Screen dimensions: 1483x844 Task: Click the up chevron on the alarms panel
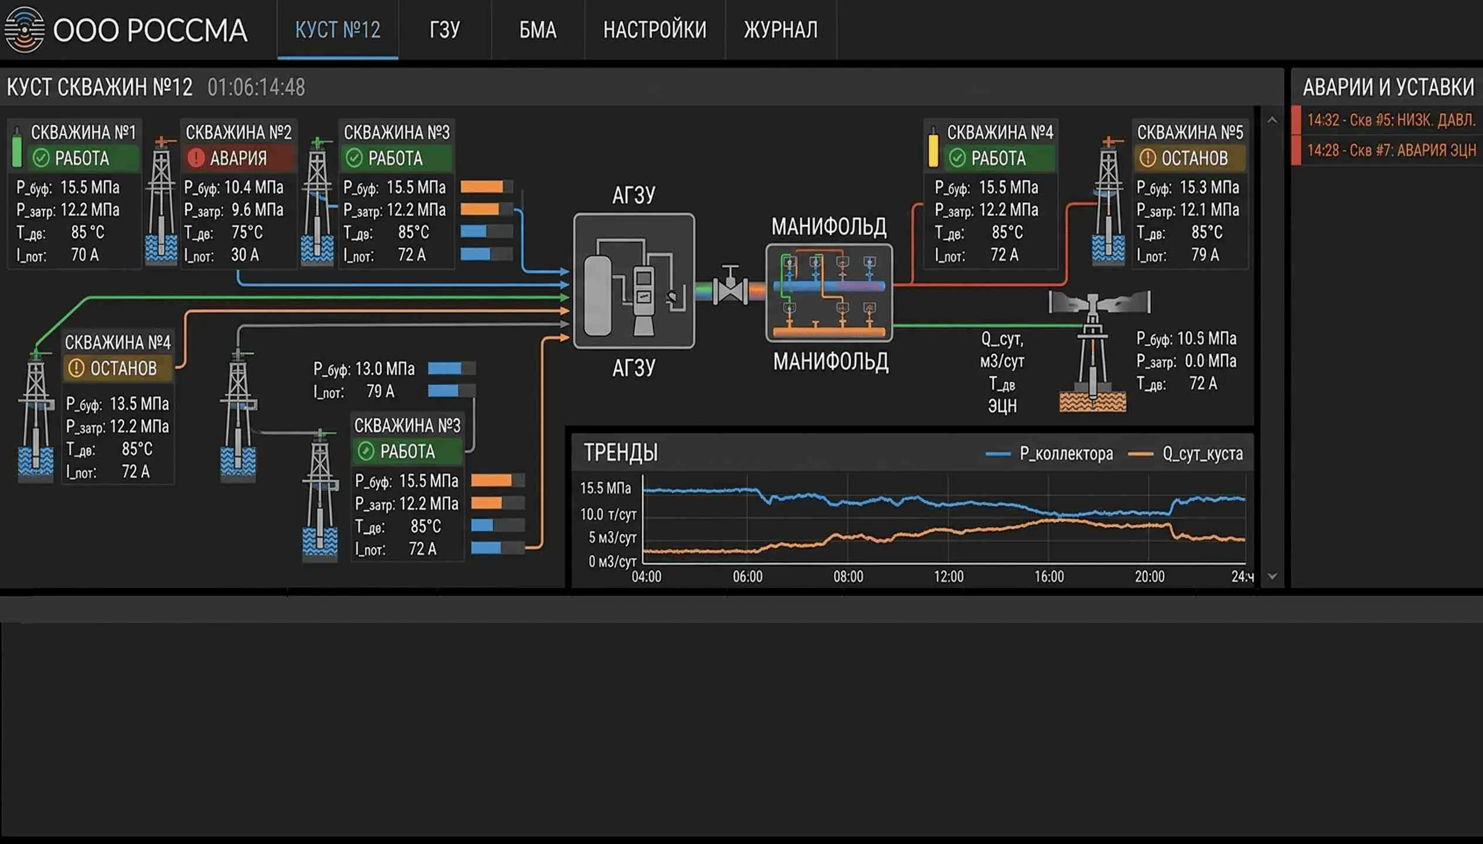pos(1271,120)
